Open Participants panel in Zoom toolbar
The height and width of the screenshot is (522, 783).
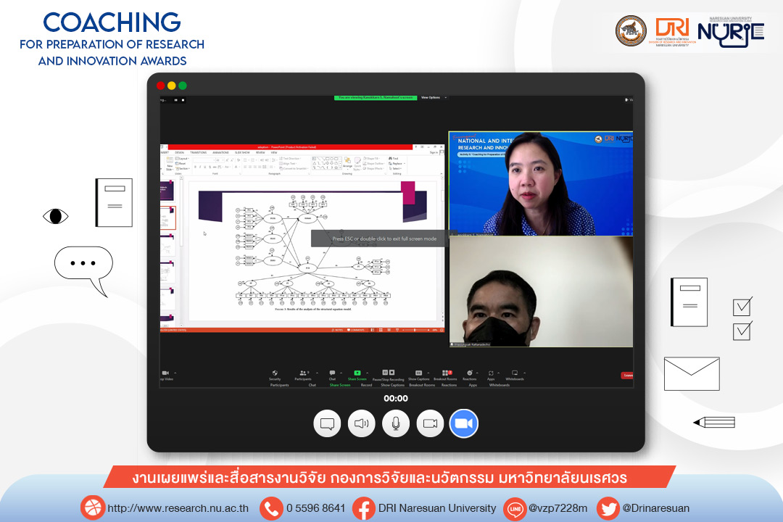[302, 375]
